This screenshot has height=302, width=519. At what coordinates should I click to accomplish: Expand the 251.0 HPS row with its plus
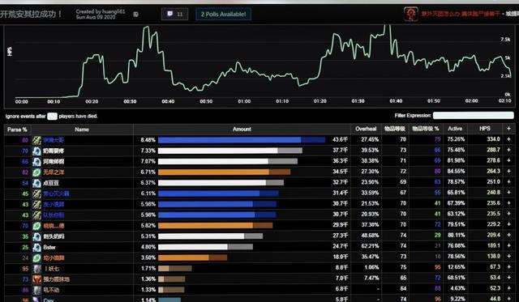(508, 181)
